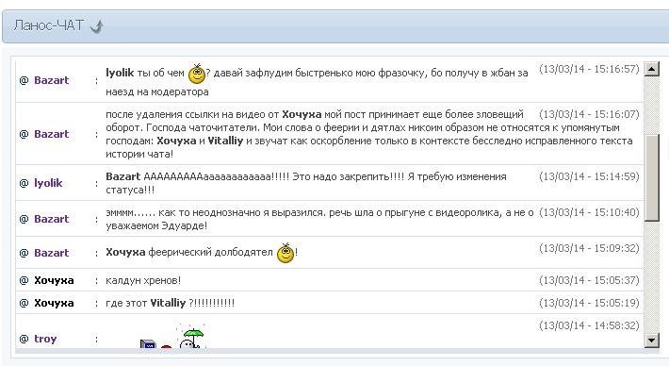Click the @ symbol next to the topmost Bazart
The image size is (669, 366).
coord(24,80)
